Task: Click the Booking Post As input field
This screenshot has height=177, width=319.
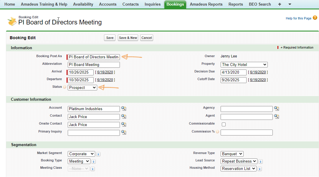Action: [x=94, y=57]
